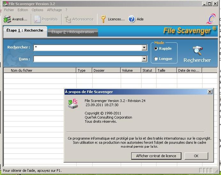Image resolution: width=221 pixels, height=175 pixels.
Task: Click 'Tous droits réservés.' text
Action: [x=101, y=121]
